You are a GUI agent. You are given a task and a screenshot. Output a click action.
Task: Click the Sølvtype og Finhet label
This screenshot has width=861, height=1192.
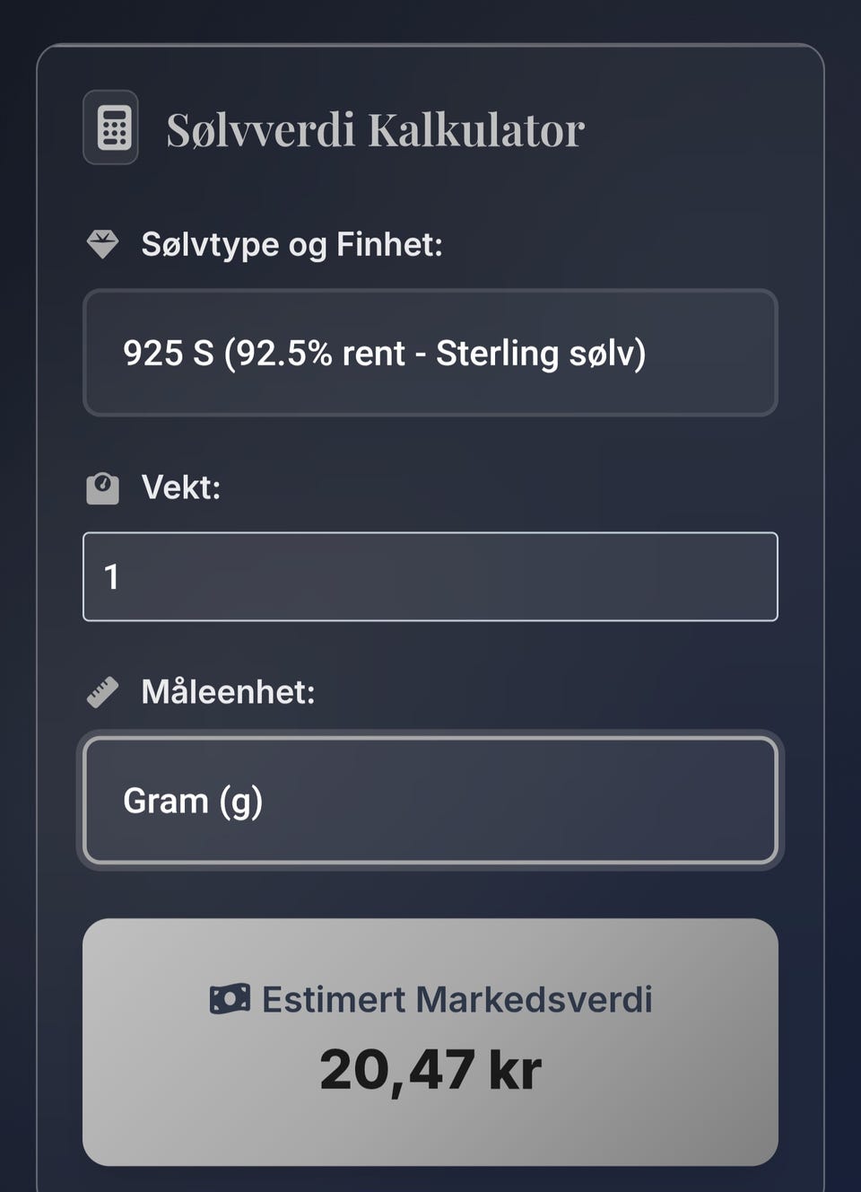(291, 244)
